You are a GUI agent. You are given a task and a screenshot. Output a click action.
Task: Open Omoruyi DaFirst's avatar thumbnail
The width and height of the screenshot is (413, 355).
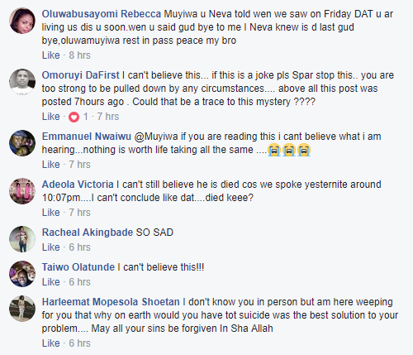pyautogui.click(x=22, y=82)
